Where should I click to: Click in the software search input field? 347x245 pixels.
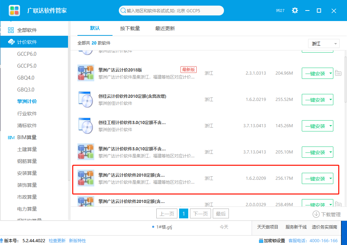(x=171, y=11)
